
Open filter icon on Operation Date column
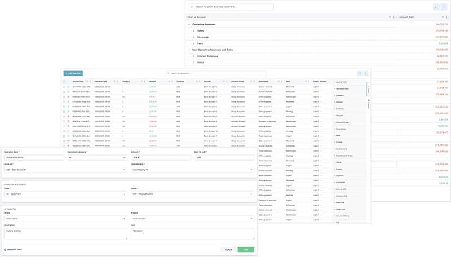114,81
